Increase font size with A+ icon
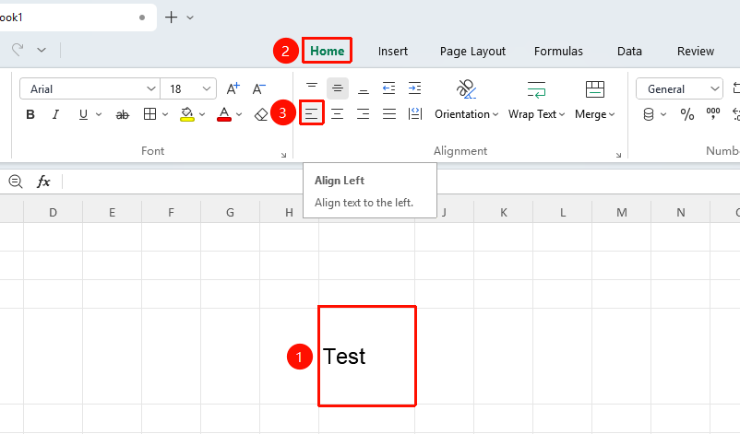Screen dimensions: 740x434 (233, 88)
